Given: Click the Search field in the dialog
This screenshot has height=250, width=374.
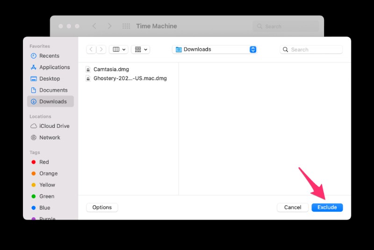Looking at the screenshot, I should (311, 49).
